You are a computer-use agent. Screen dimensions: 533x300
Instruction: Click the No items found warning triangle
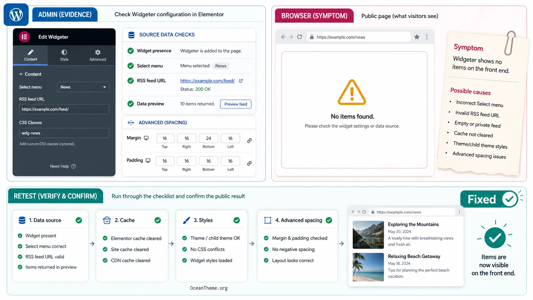(x=352, y=92)
